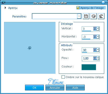108x94 pixels.
Task: Open the Vertical value dropdown arrow
Action: click(98, 29)
